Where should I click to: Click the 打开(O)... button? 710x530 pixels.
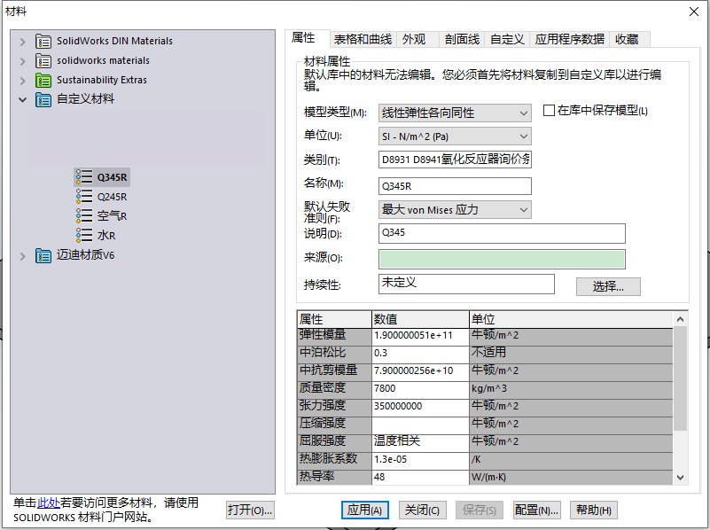pos(250,511)
